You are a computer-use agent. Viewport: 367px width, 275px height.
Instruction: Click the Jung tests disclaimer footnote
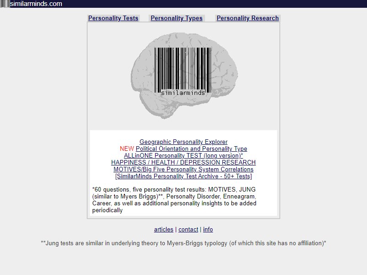183,243
